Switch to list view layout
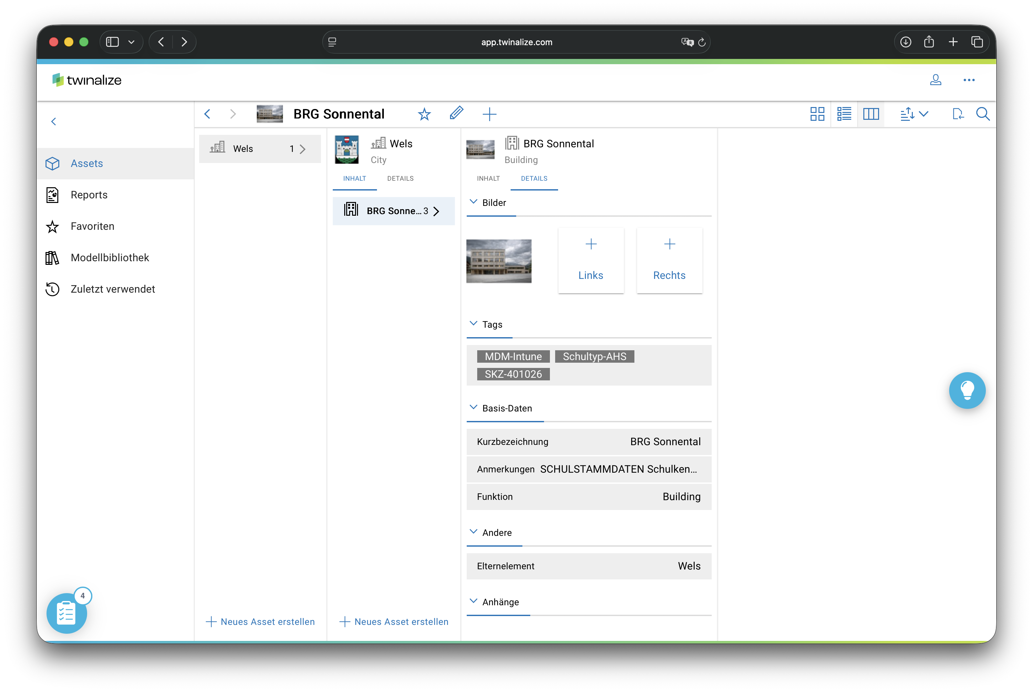The image size is (1033, 692). [844, 114]
